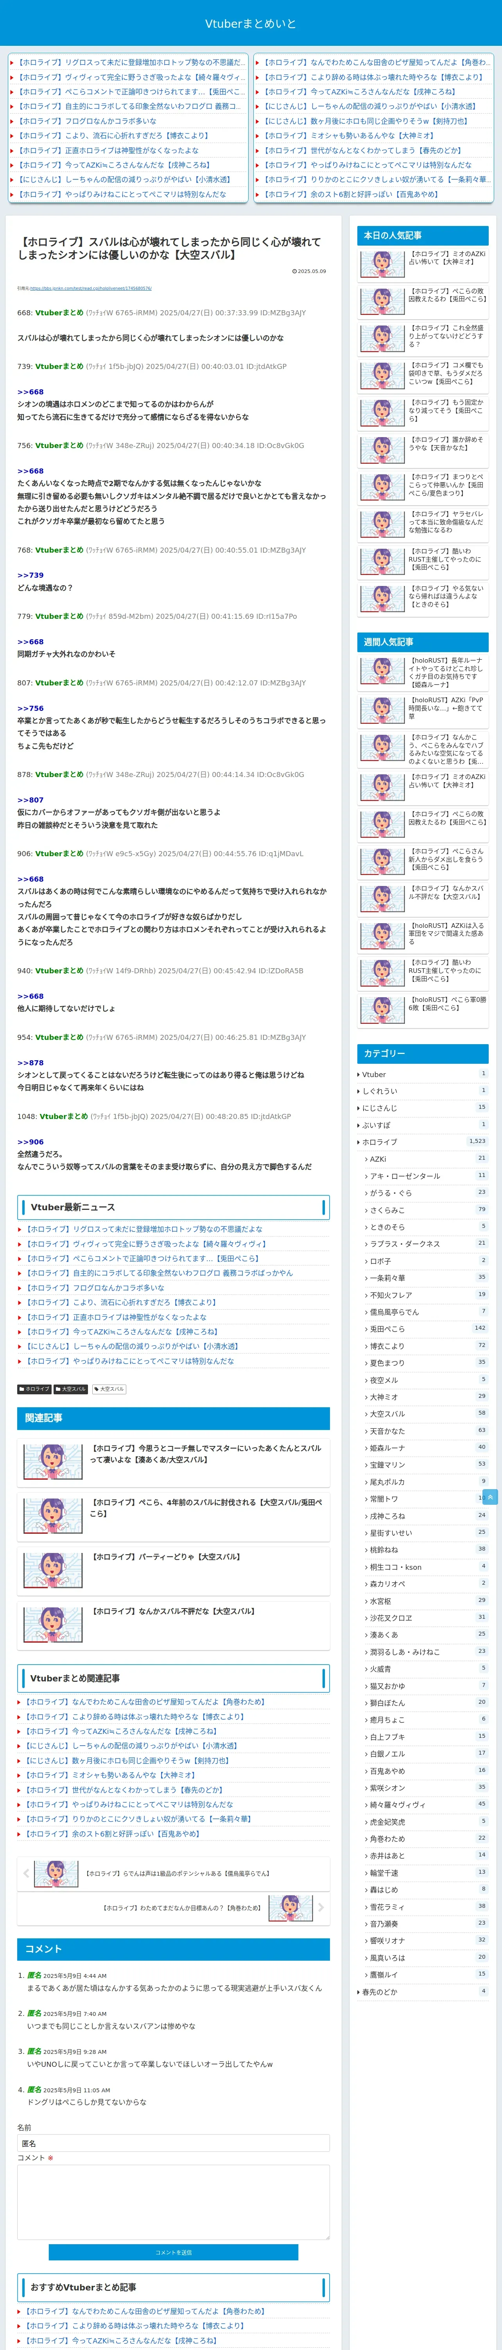
Task: Click the コメント comment textarea
Action: point(173,2202)
